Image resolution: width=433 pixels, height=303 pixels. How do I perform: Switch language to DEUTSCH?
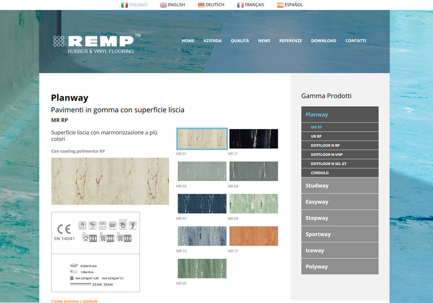tap(215, 5)
